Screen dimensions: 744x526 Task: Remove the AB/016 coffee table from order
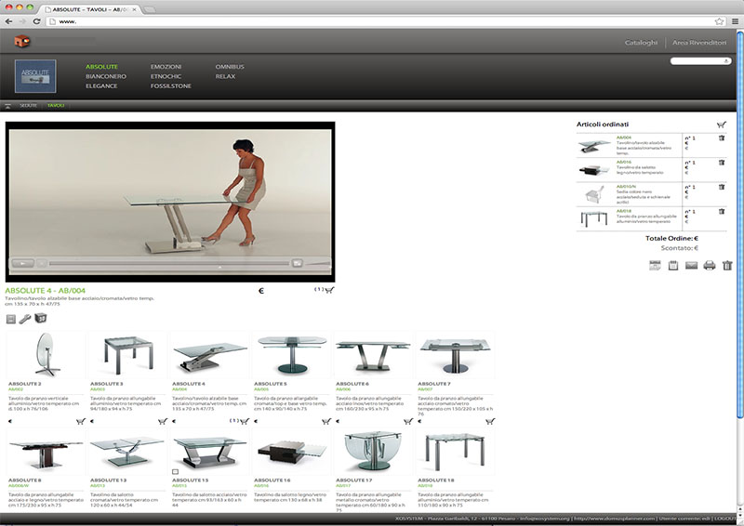coord(722,163)
